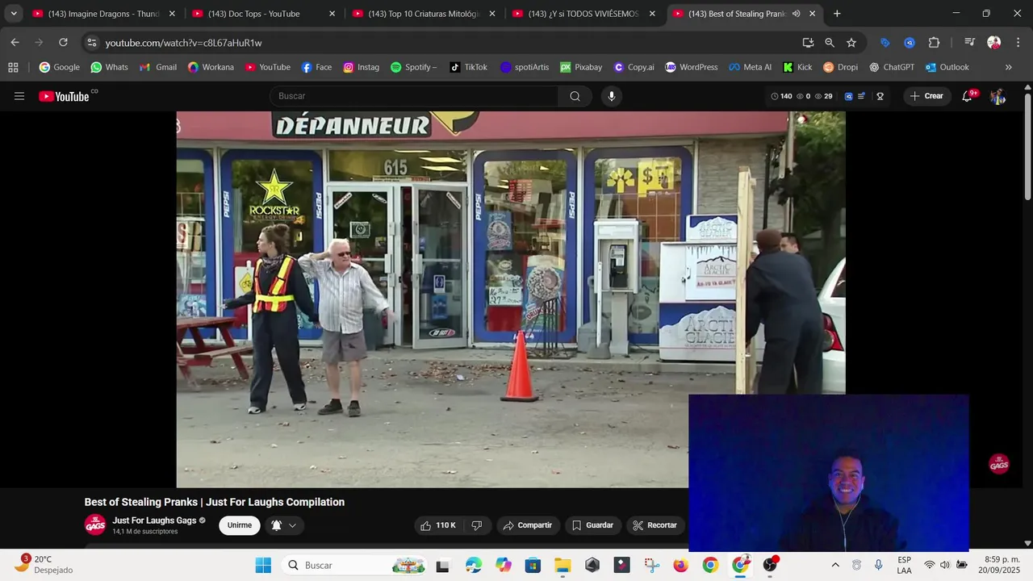1033x581 pixels.
Task: Open YouTube notifications bell with 9+ badge
Action: [x=968, y=96]
